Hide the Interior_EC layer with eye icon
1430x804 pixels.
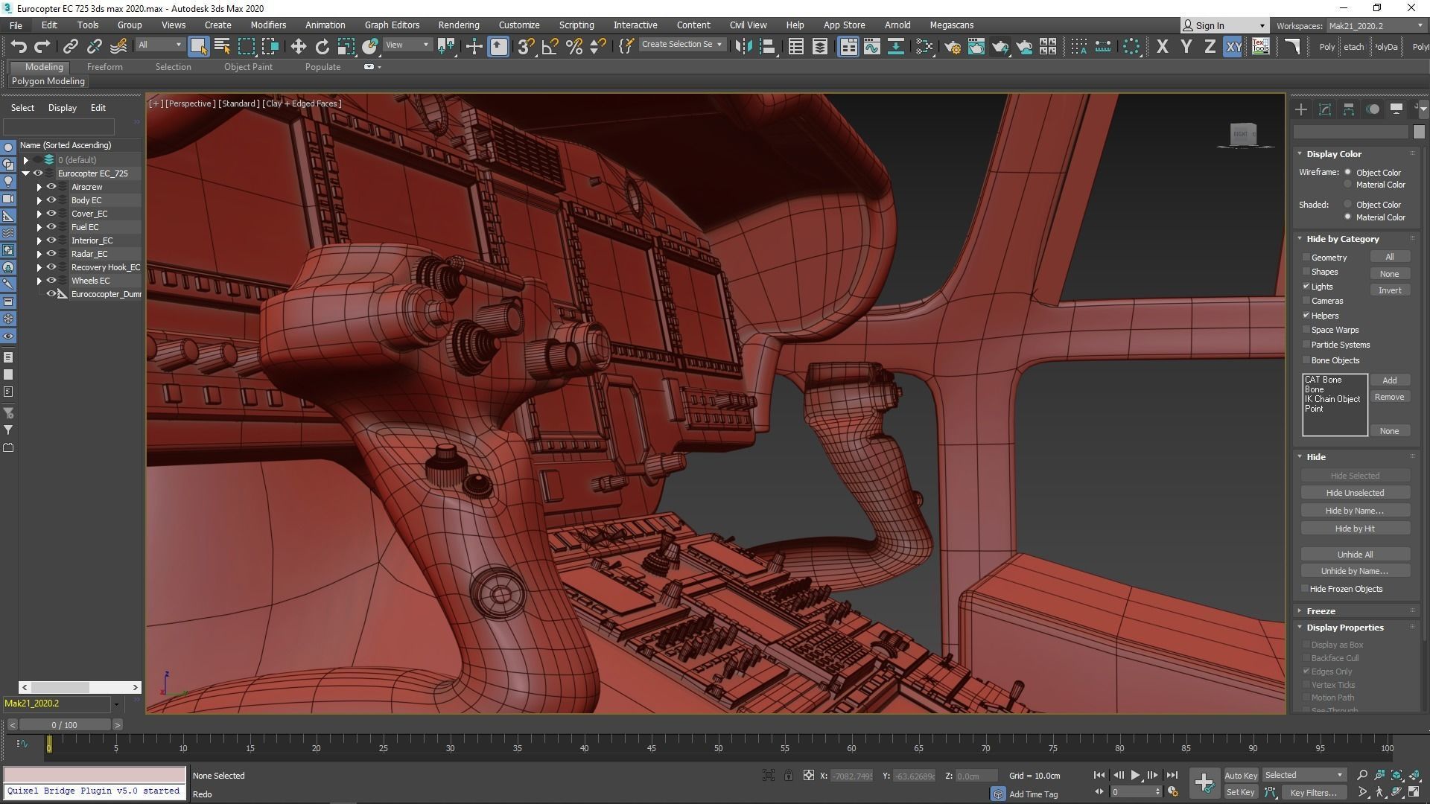pyautogui.click(x=51, y=240)
